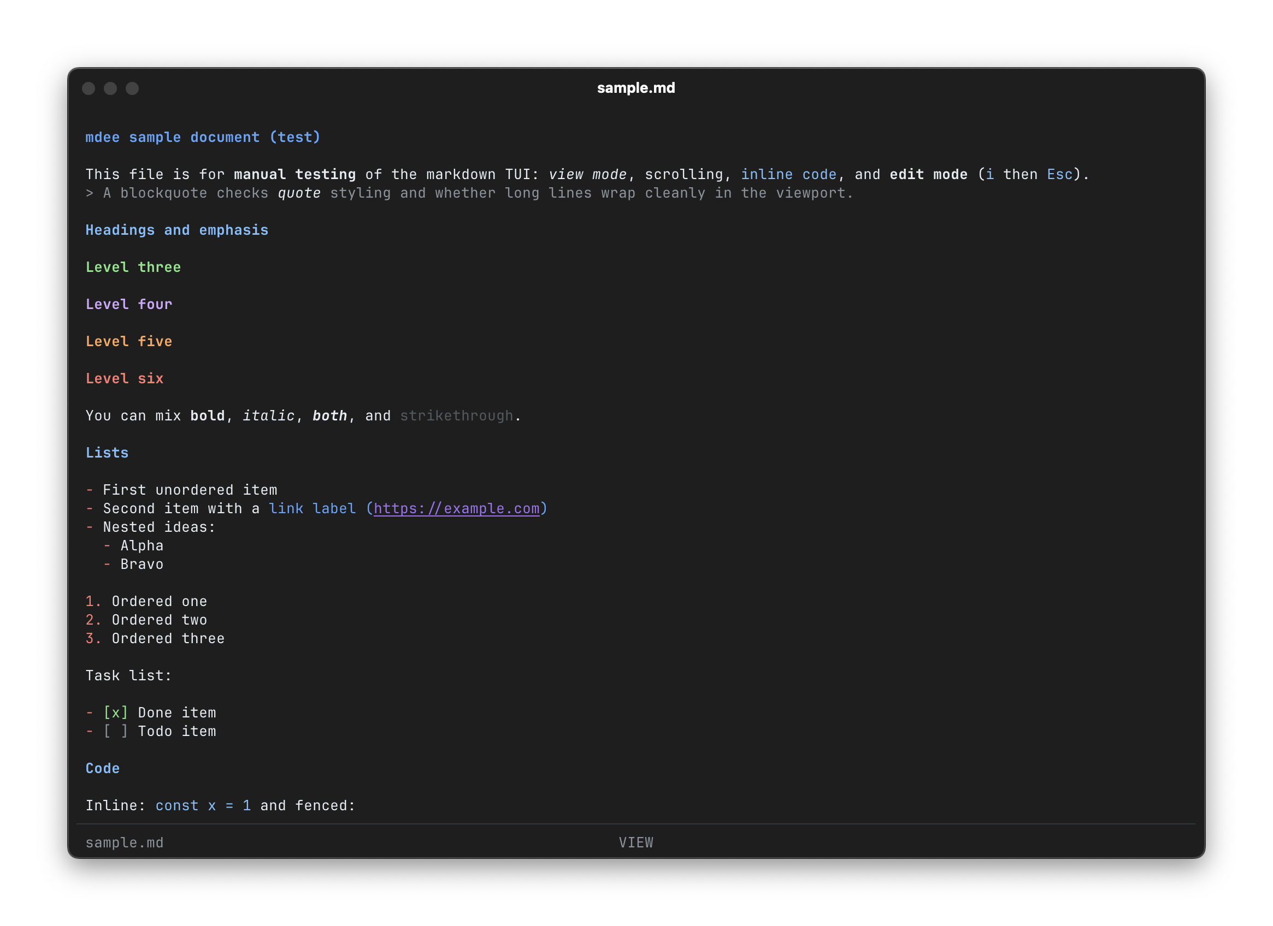Check the empty Todo item checkbox

tap(115, 731)
